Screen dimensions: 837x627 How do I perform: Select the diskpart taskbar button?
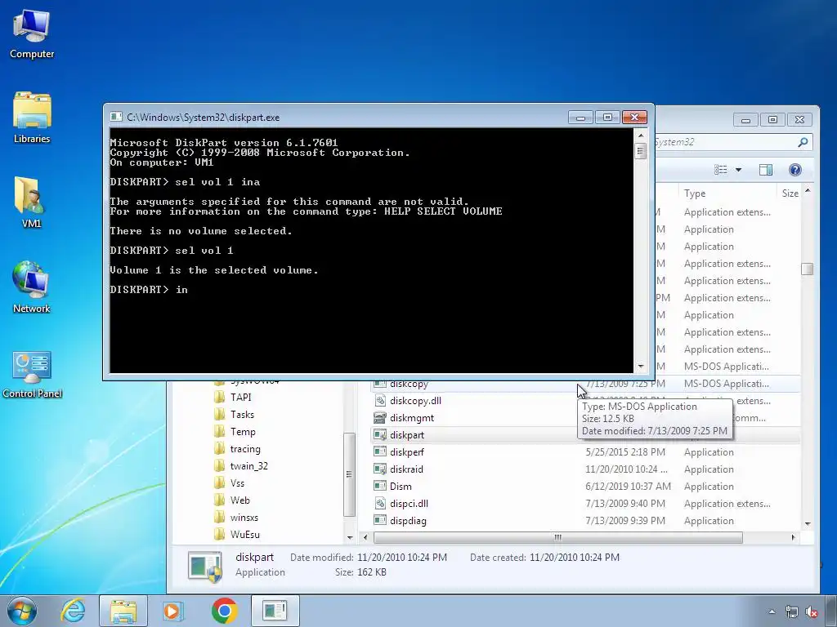point(275,611)
